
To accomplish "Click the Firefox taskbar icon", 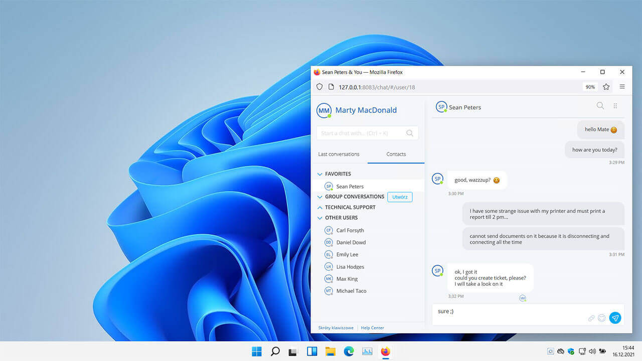I will 385,351.
